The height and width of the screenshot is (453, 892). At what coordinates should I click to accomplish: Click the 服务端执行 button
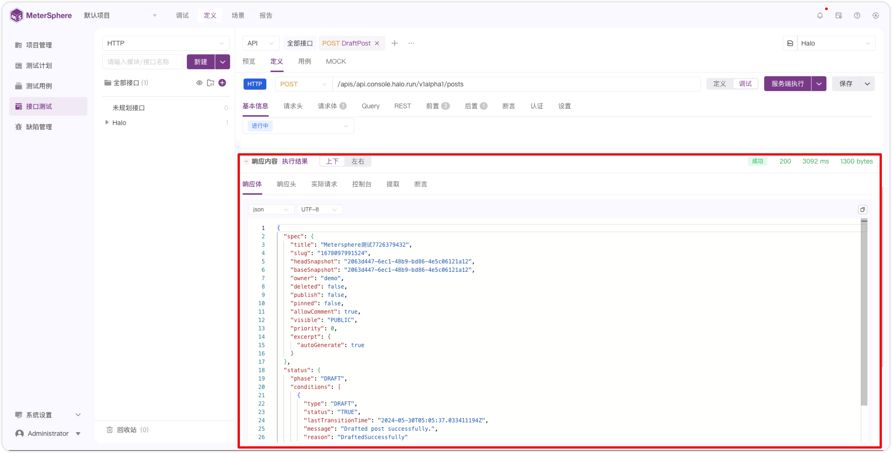click(x=787, y=84)
